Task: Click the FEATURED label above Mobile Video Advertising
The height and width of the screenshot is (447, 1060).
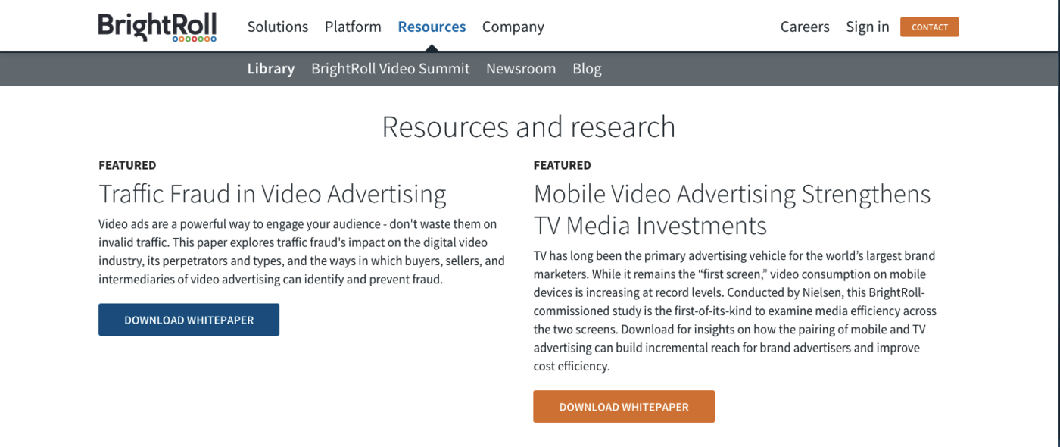Action: [x=562, y=164]
